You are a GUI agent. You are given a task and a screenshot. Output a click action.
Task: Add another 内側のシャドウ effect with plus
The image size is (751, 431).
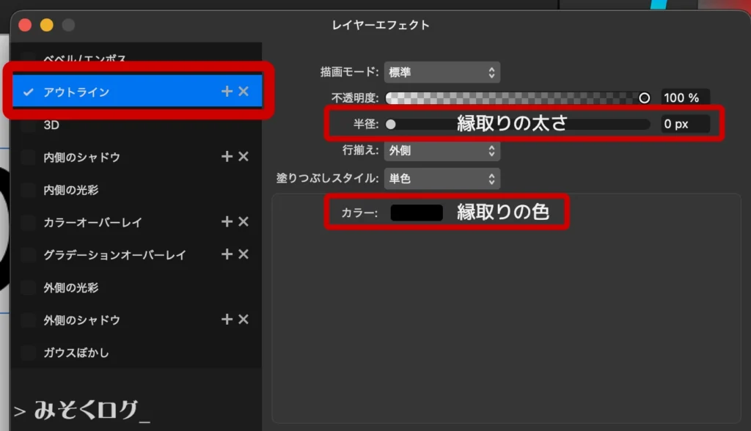[x=227, y=157]
